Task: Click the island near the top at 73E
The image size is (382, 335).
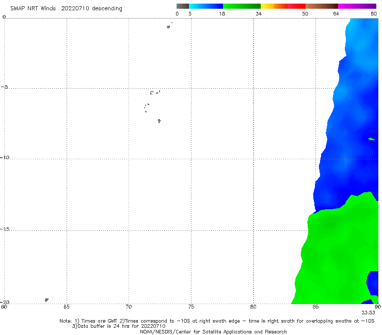Action: pos(168,27)
